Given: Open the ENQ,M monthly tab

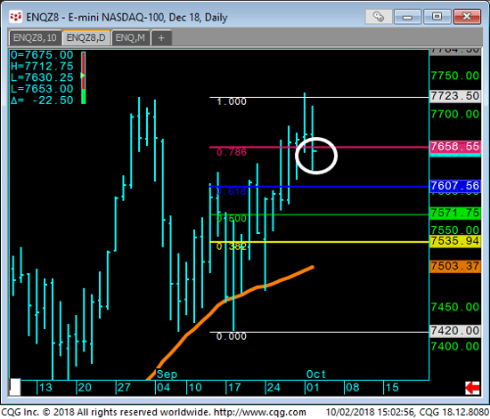Looking at the screenshot, I should [130, 37].
